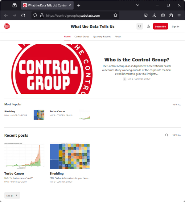Screen dimensions: 185x202
Task: Share this publication via share icon
Action: pos(148,26)
